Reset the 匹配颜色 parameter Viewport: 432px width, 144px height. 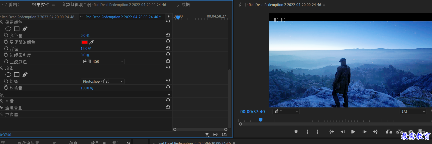168,61
